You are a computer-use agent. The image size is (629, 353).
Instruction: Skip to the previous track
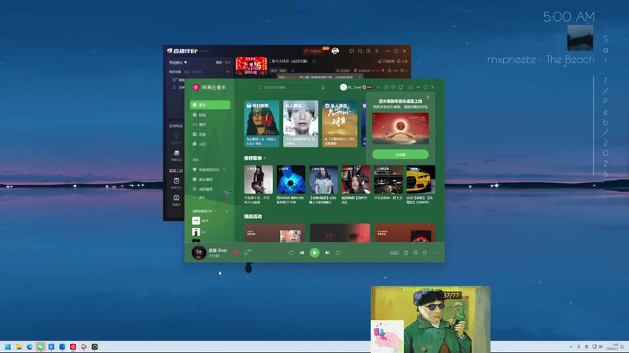coord(302,253)
